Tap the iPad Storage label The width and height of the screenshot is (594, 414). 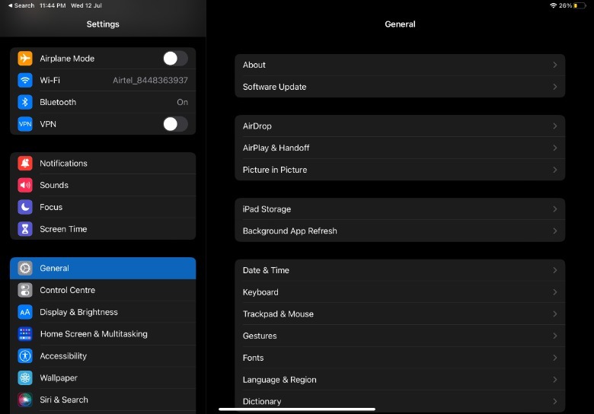(x=267, y=209)
